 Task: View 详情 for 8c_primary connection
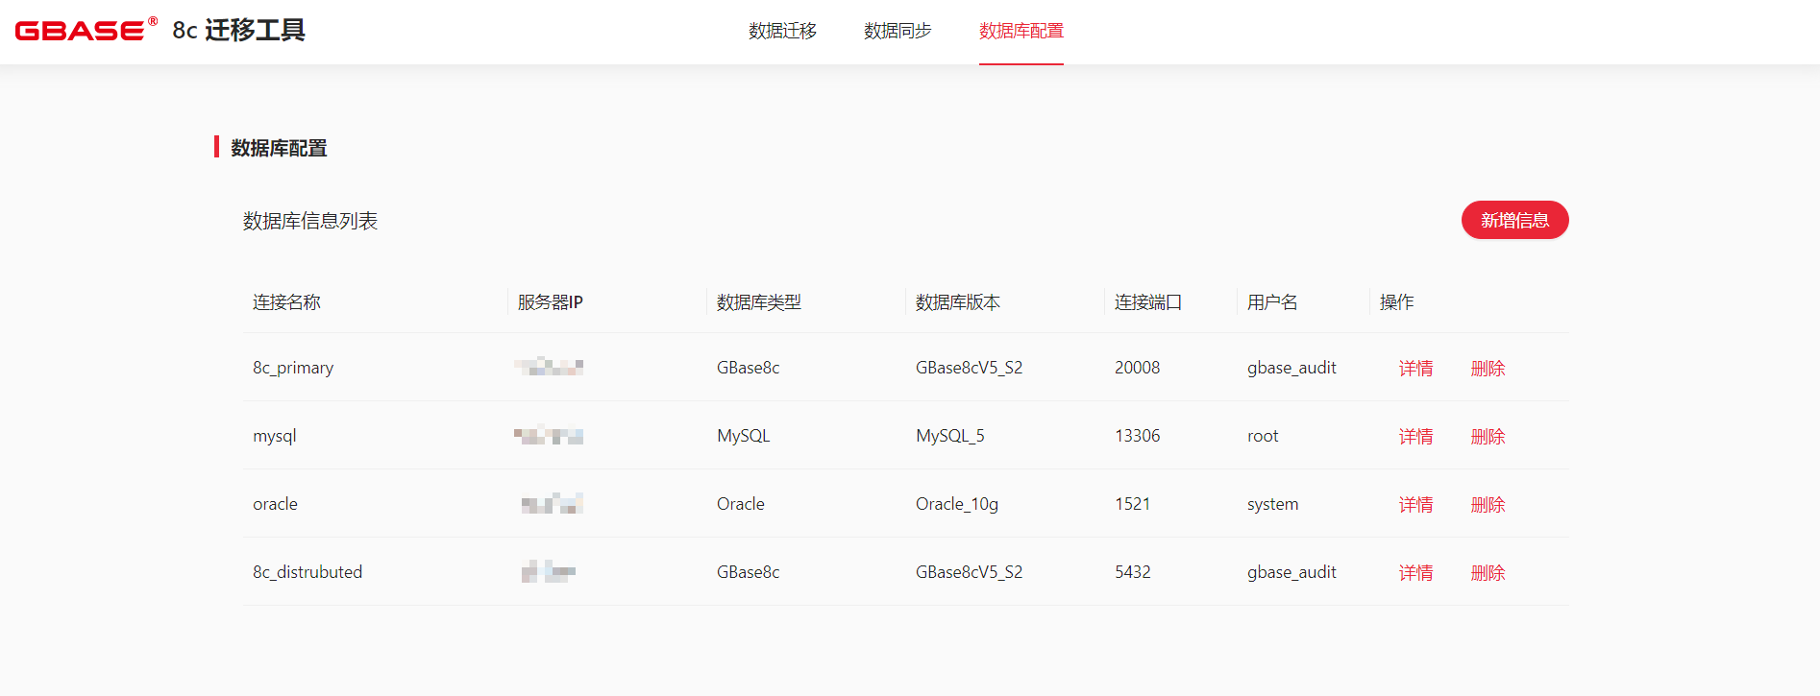[1415, 369]
